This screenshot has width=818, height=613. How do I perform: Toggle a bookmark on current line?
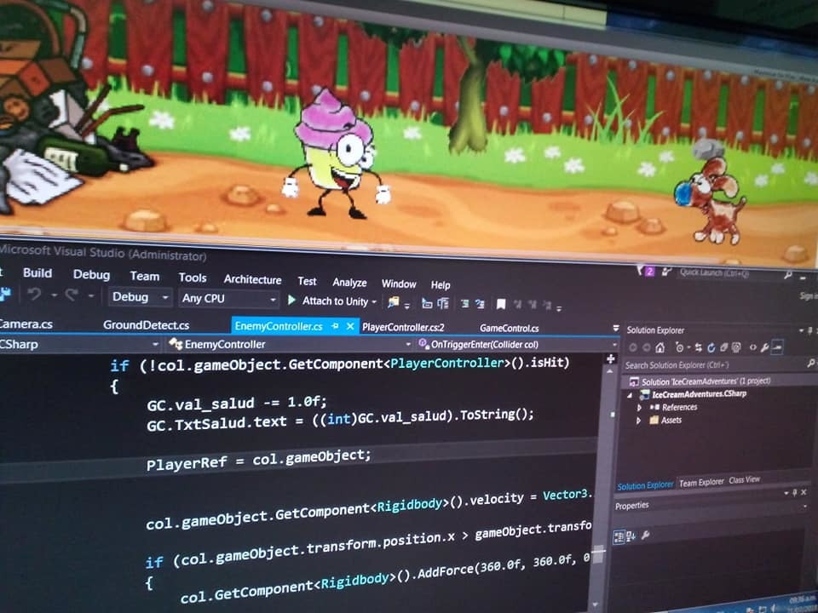pos(501,305)
